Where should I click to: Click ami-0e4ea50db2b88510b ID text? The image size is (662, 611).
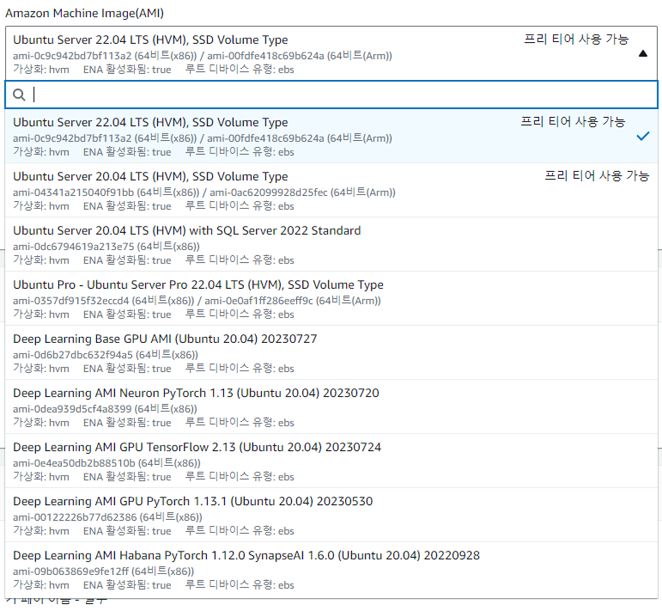74,463
